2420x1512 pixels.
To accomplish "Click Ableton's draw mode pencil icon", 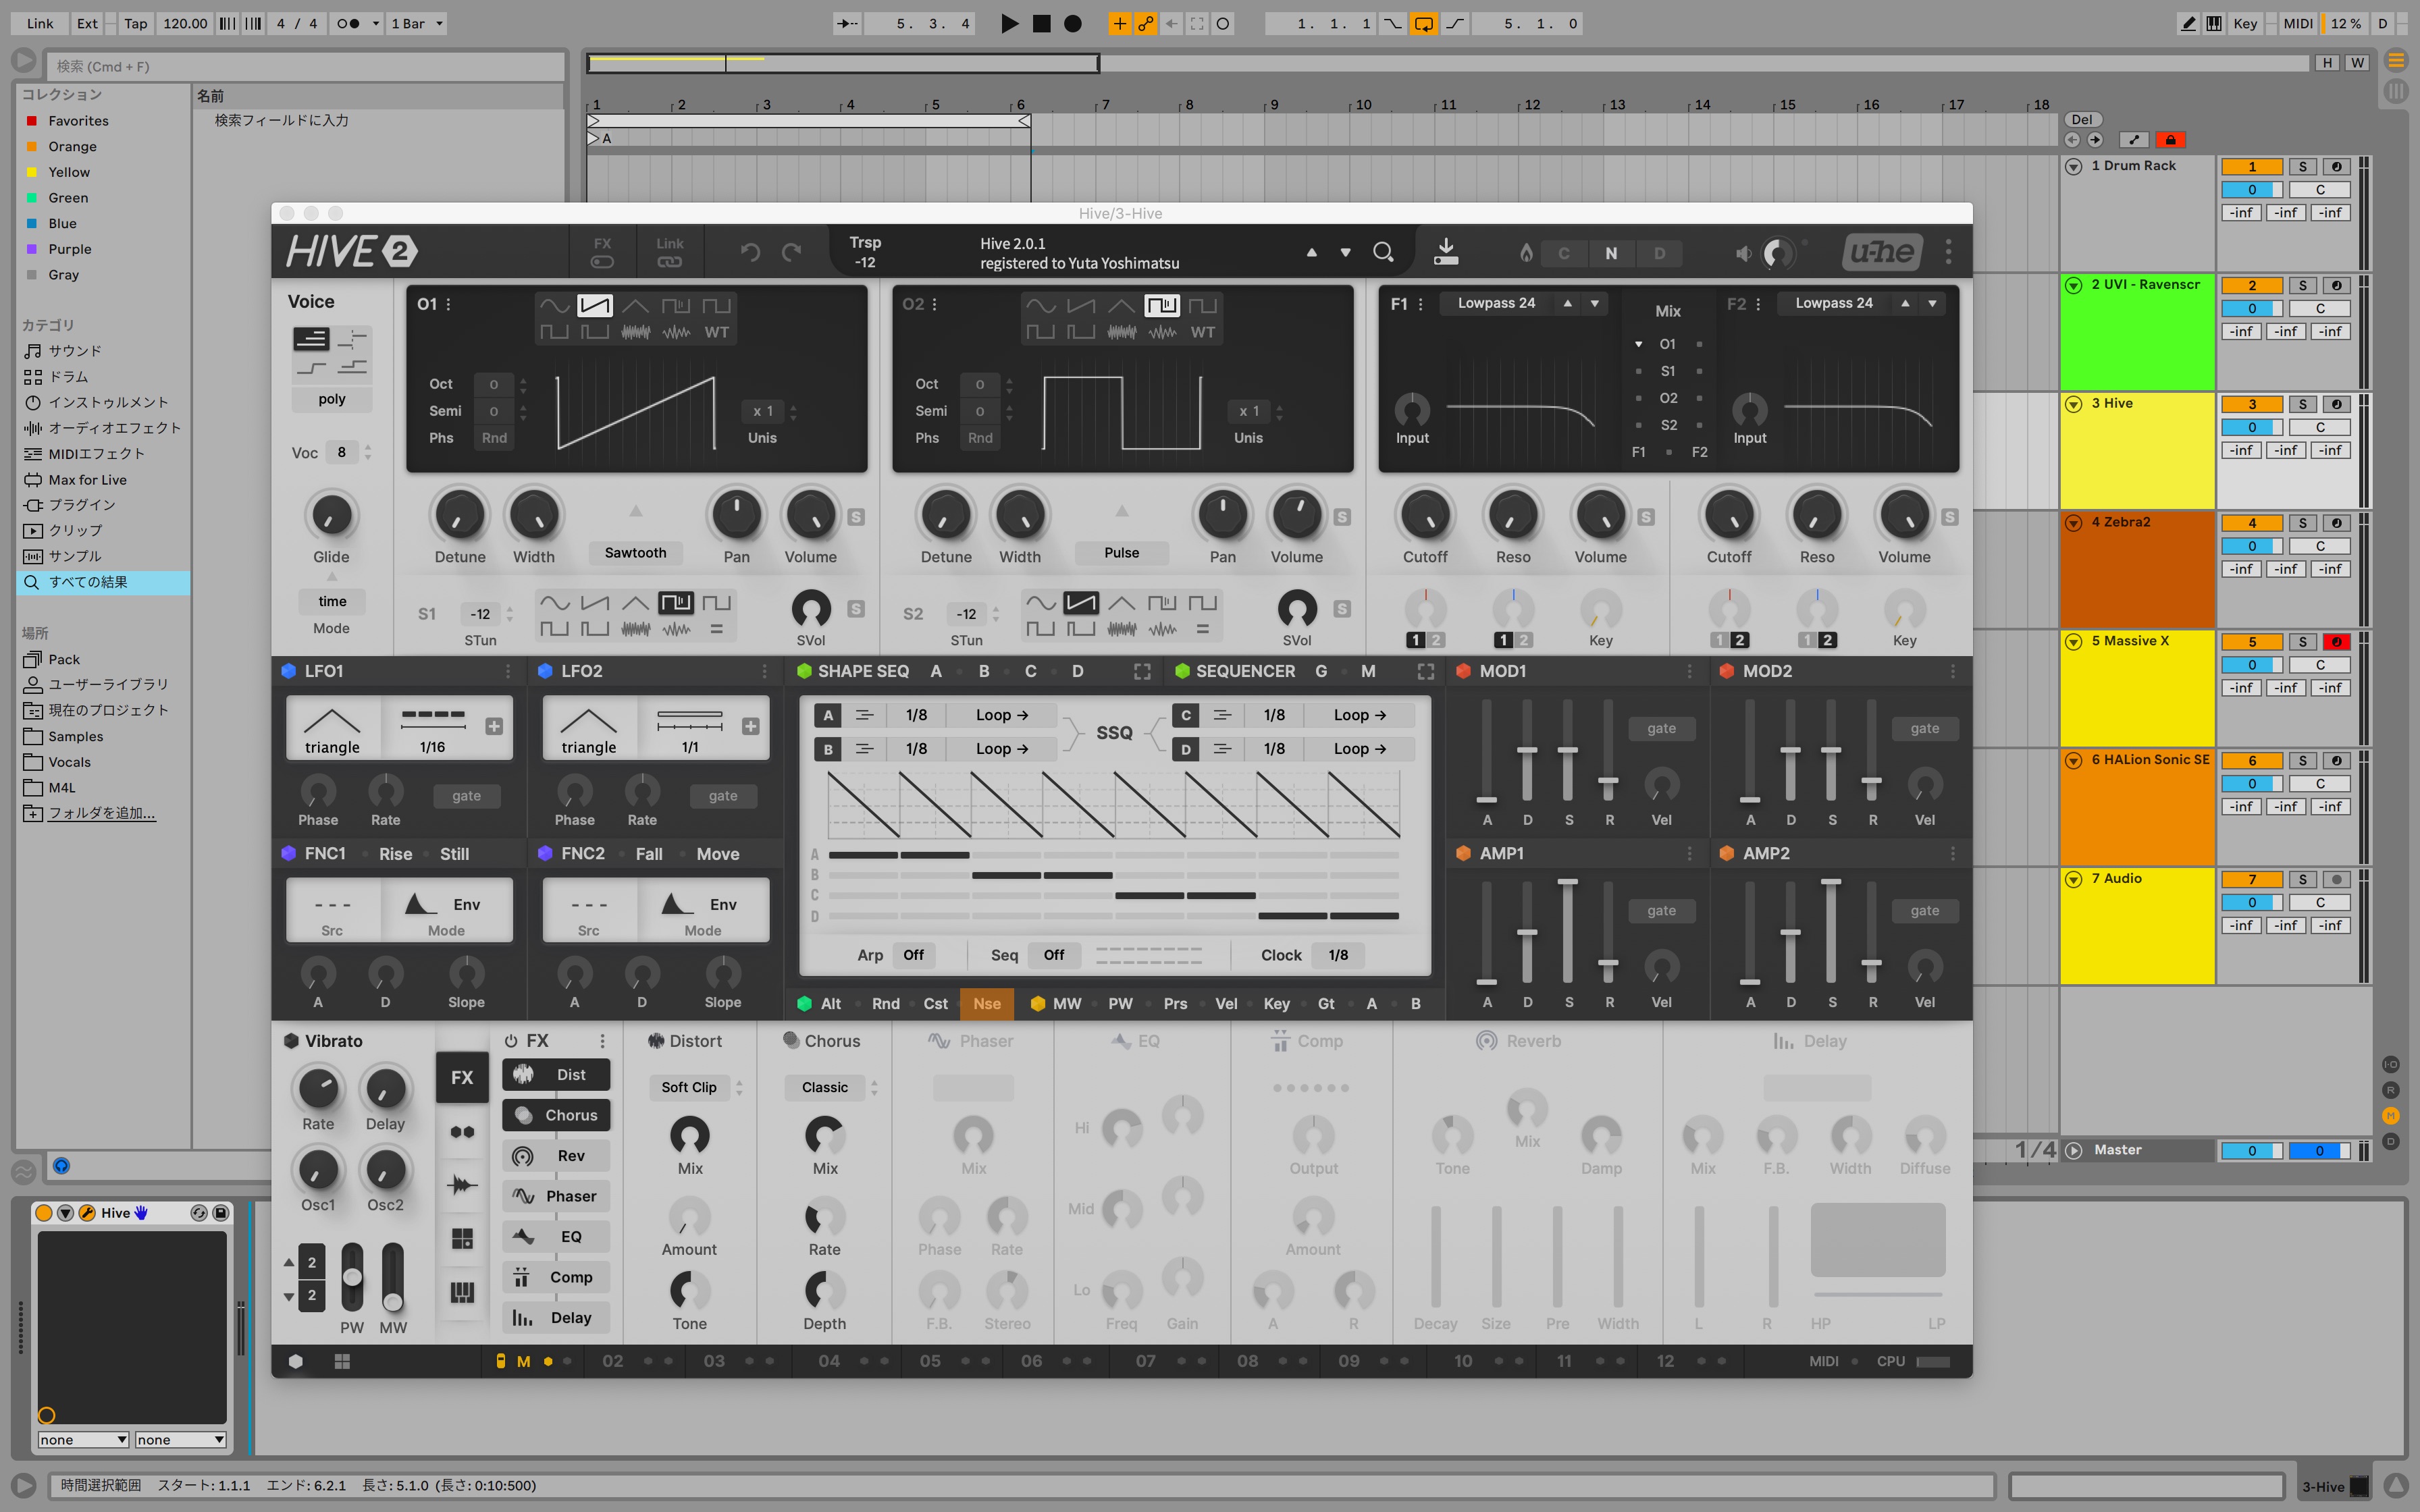I will 2188,23.
